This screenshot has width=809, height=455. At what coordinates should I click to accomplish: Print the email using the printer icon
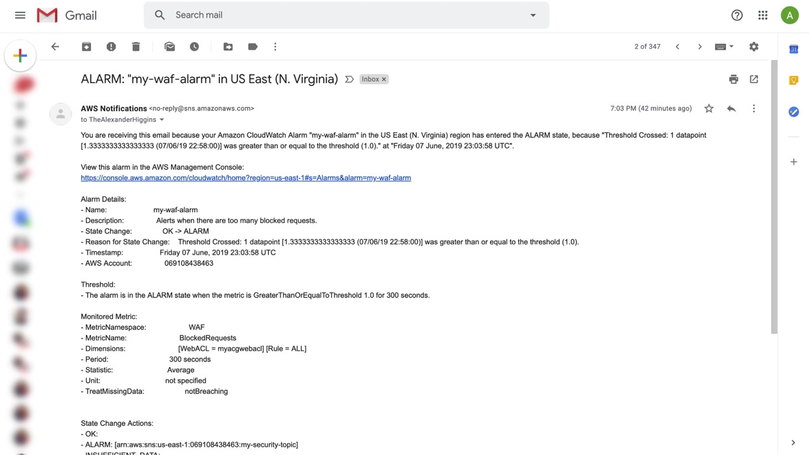[x=733, y=79]
